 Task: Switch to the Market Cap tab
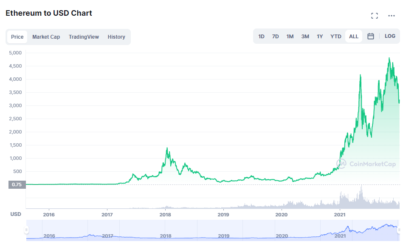46,37
